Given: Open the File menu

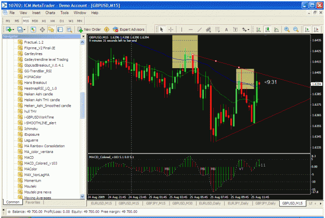Looking at the screenshot, I should [12, 12].
